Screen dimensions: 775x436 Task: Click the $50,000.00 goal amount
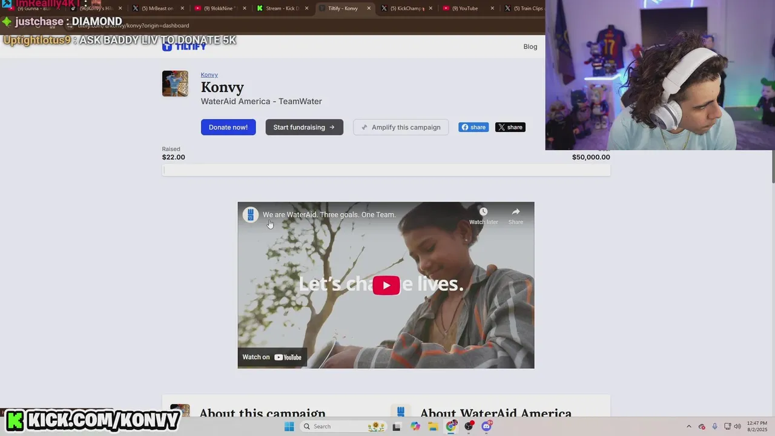click(591, 157)
